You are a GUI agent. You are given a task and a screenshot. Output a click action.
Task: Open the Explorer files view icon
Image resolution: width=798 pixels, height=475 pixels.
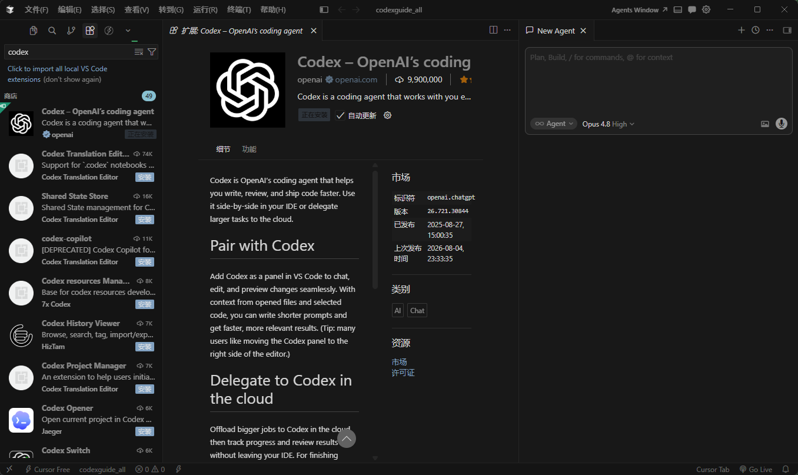tap(34, 31)
